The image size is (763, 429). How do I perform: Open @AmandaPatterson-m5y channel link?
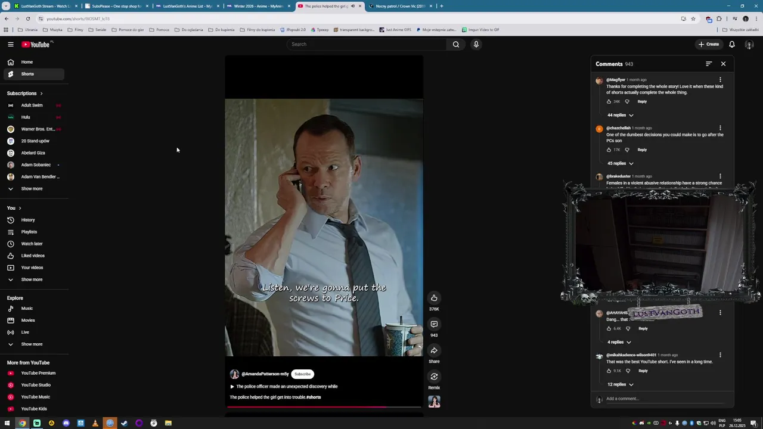tap(265, 374)
